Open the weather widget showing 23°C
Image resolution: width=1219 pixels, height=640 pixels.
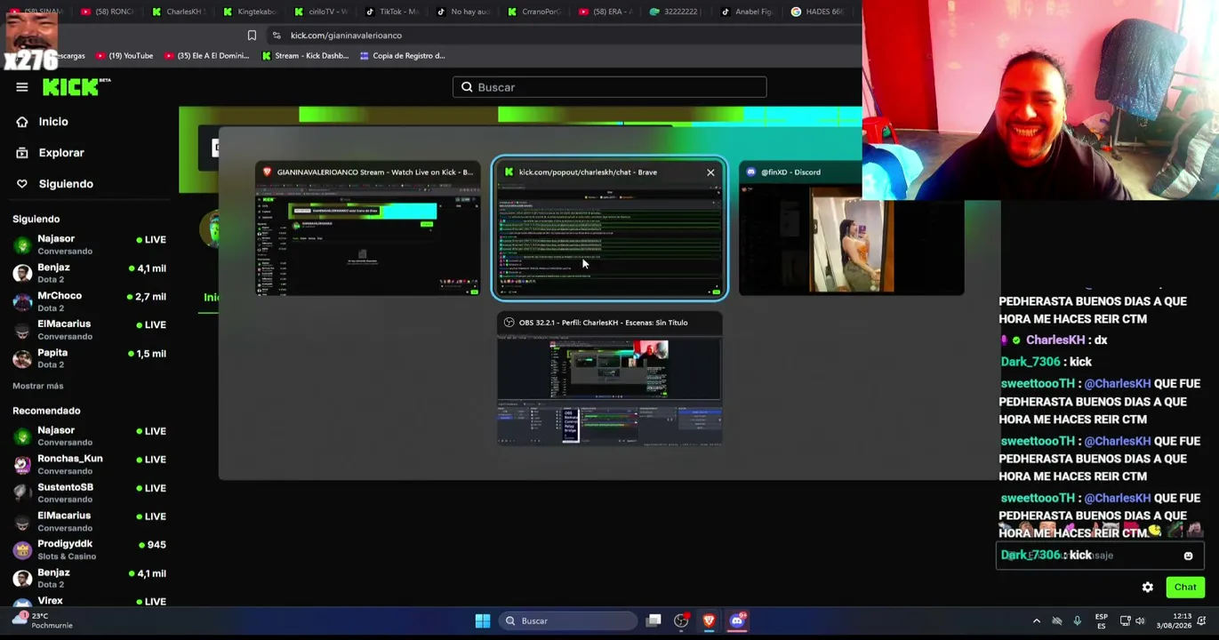pos(43,620)
